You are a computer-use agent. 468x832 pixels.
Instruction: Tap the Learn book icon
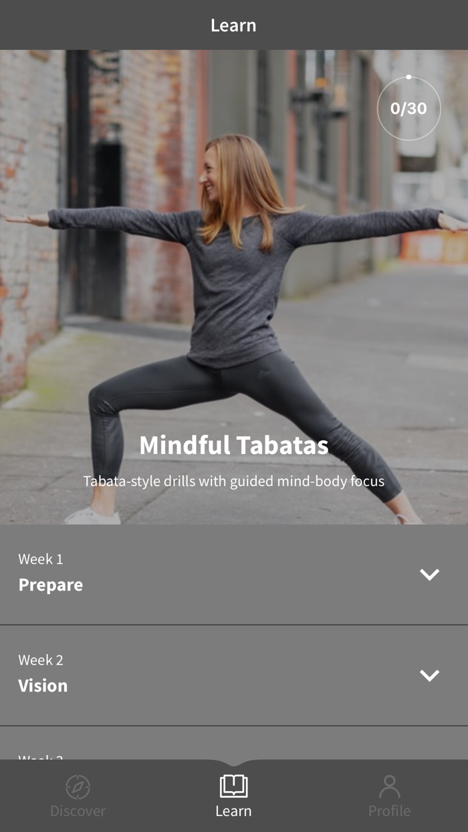tap(233, 786)
